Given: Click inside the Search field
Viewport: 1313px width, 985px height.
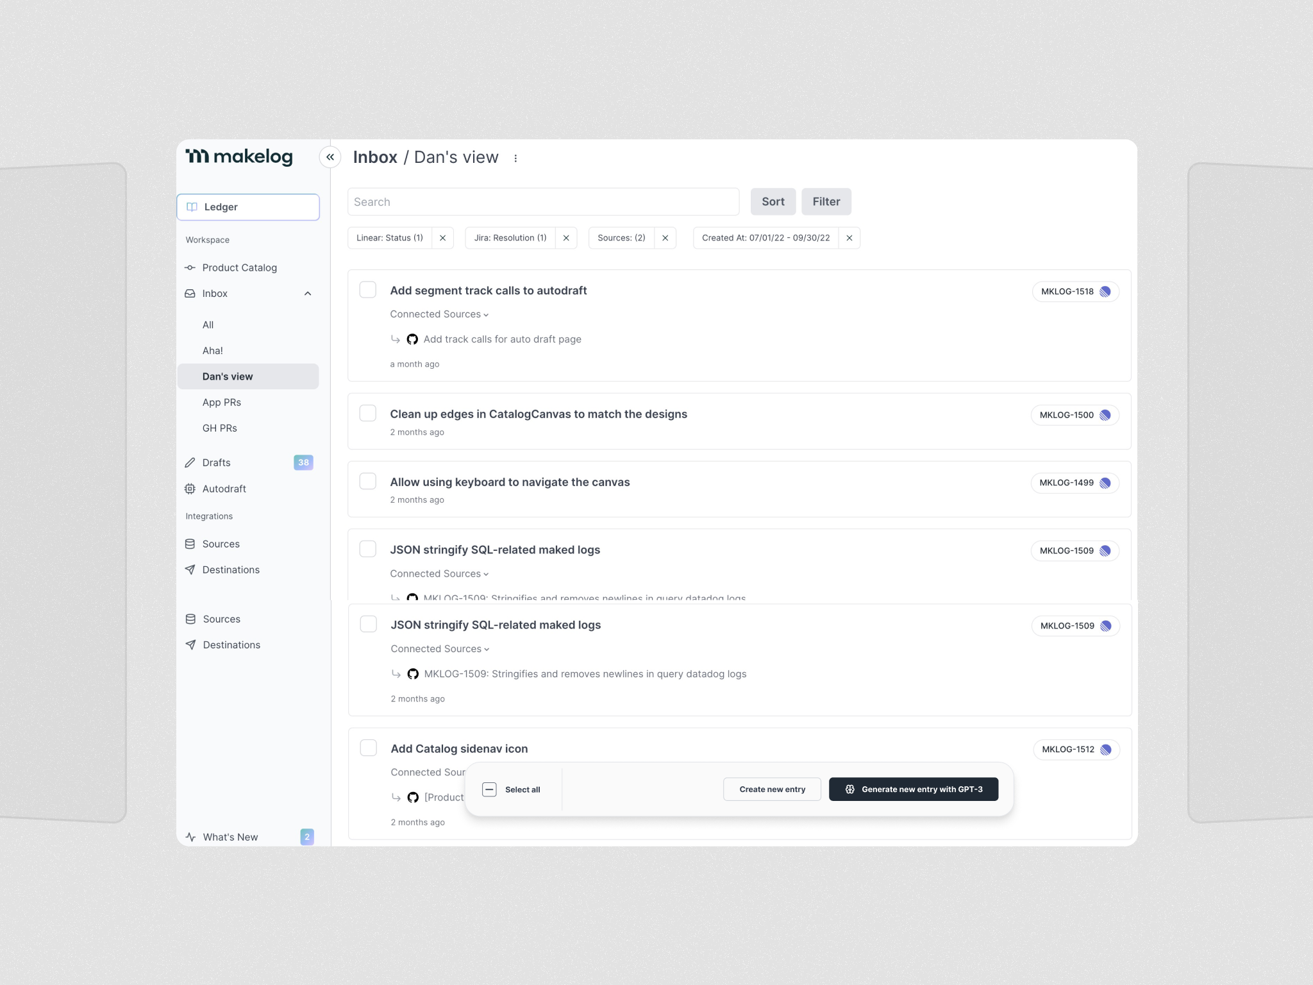Looking at the screenshot, I should point(544,201).
